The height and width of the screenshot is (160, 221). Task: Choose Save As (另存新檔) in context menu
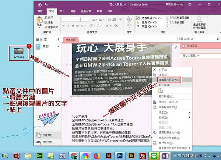coord(172,96)
